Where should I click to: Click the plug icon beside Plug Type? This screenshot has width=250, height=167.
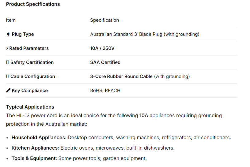(x=8, y=34)
